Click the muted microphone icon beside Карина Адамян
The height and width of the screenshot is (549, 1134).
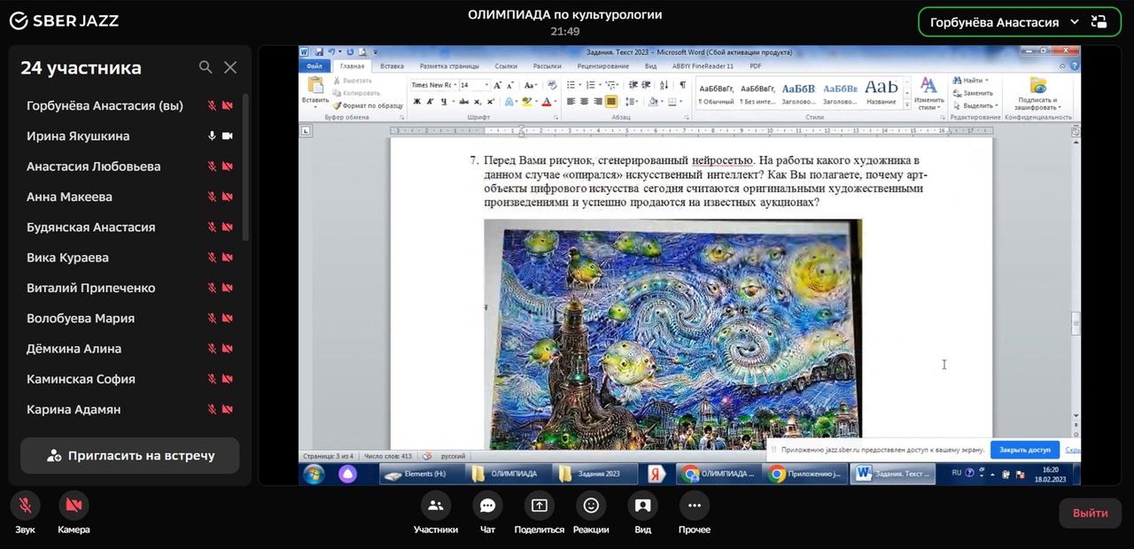pos(212,409)
